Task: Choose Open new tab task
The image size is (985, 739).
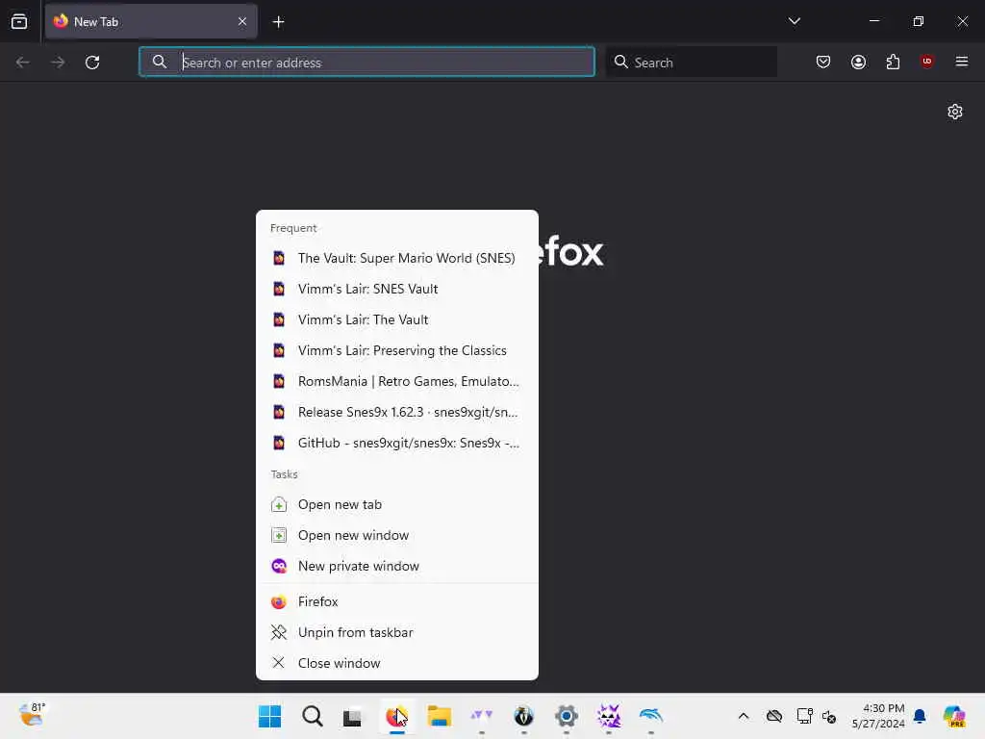Action: pos(397,504)
